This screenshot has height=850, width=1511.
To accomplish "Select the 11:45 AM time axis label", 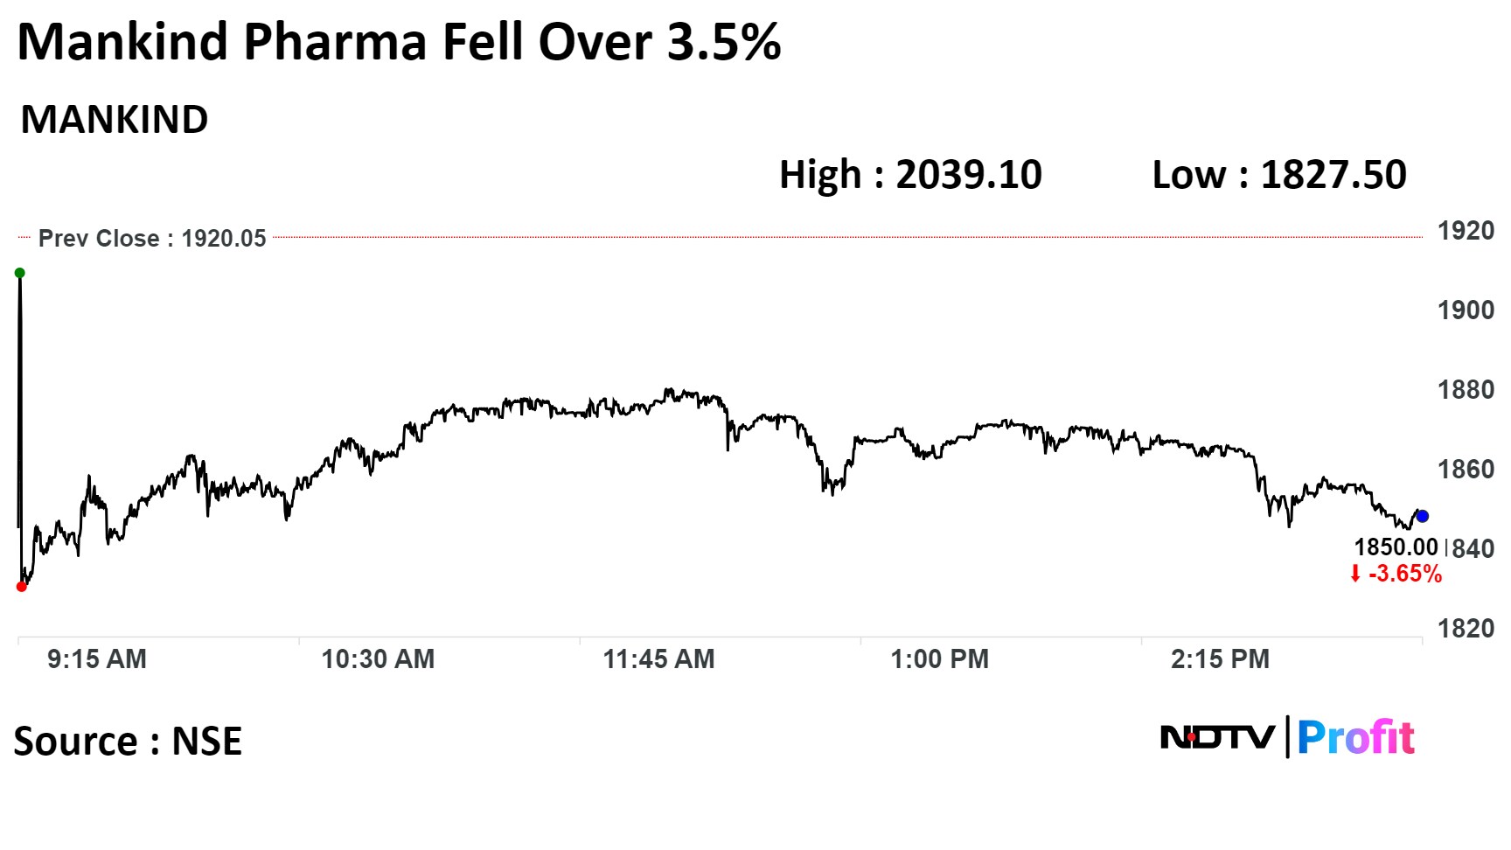I will coord(658,658).
